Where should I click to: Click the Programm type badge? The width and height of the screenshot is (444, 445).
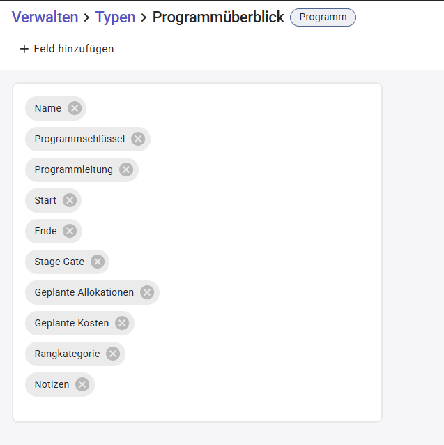click(323, 17)
